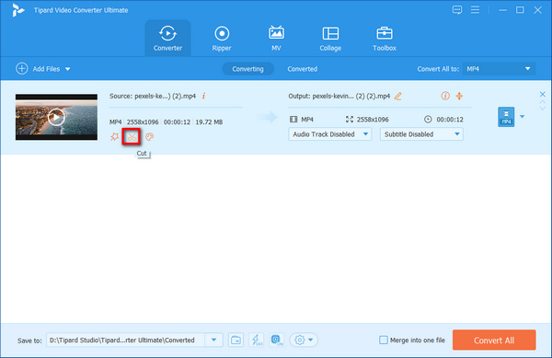
Task: Switch to the Toolbox tab
Action: 384,39
